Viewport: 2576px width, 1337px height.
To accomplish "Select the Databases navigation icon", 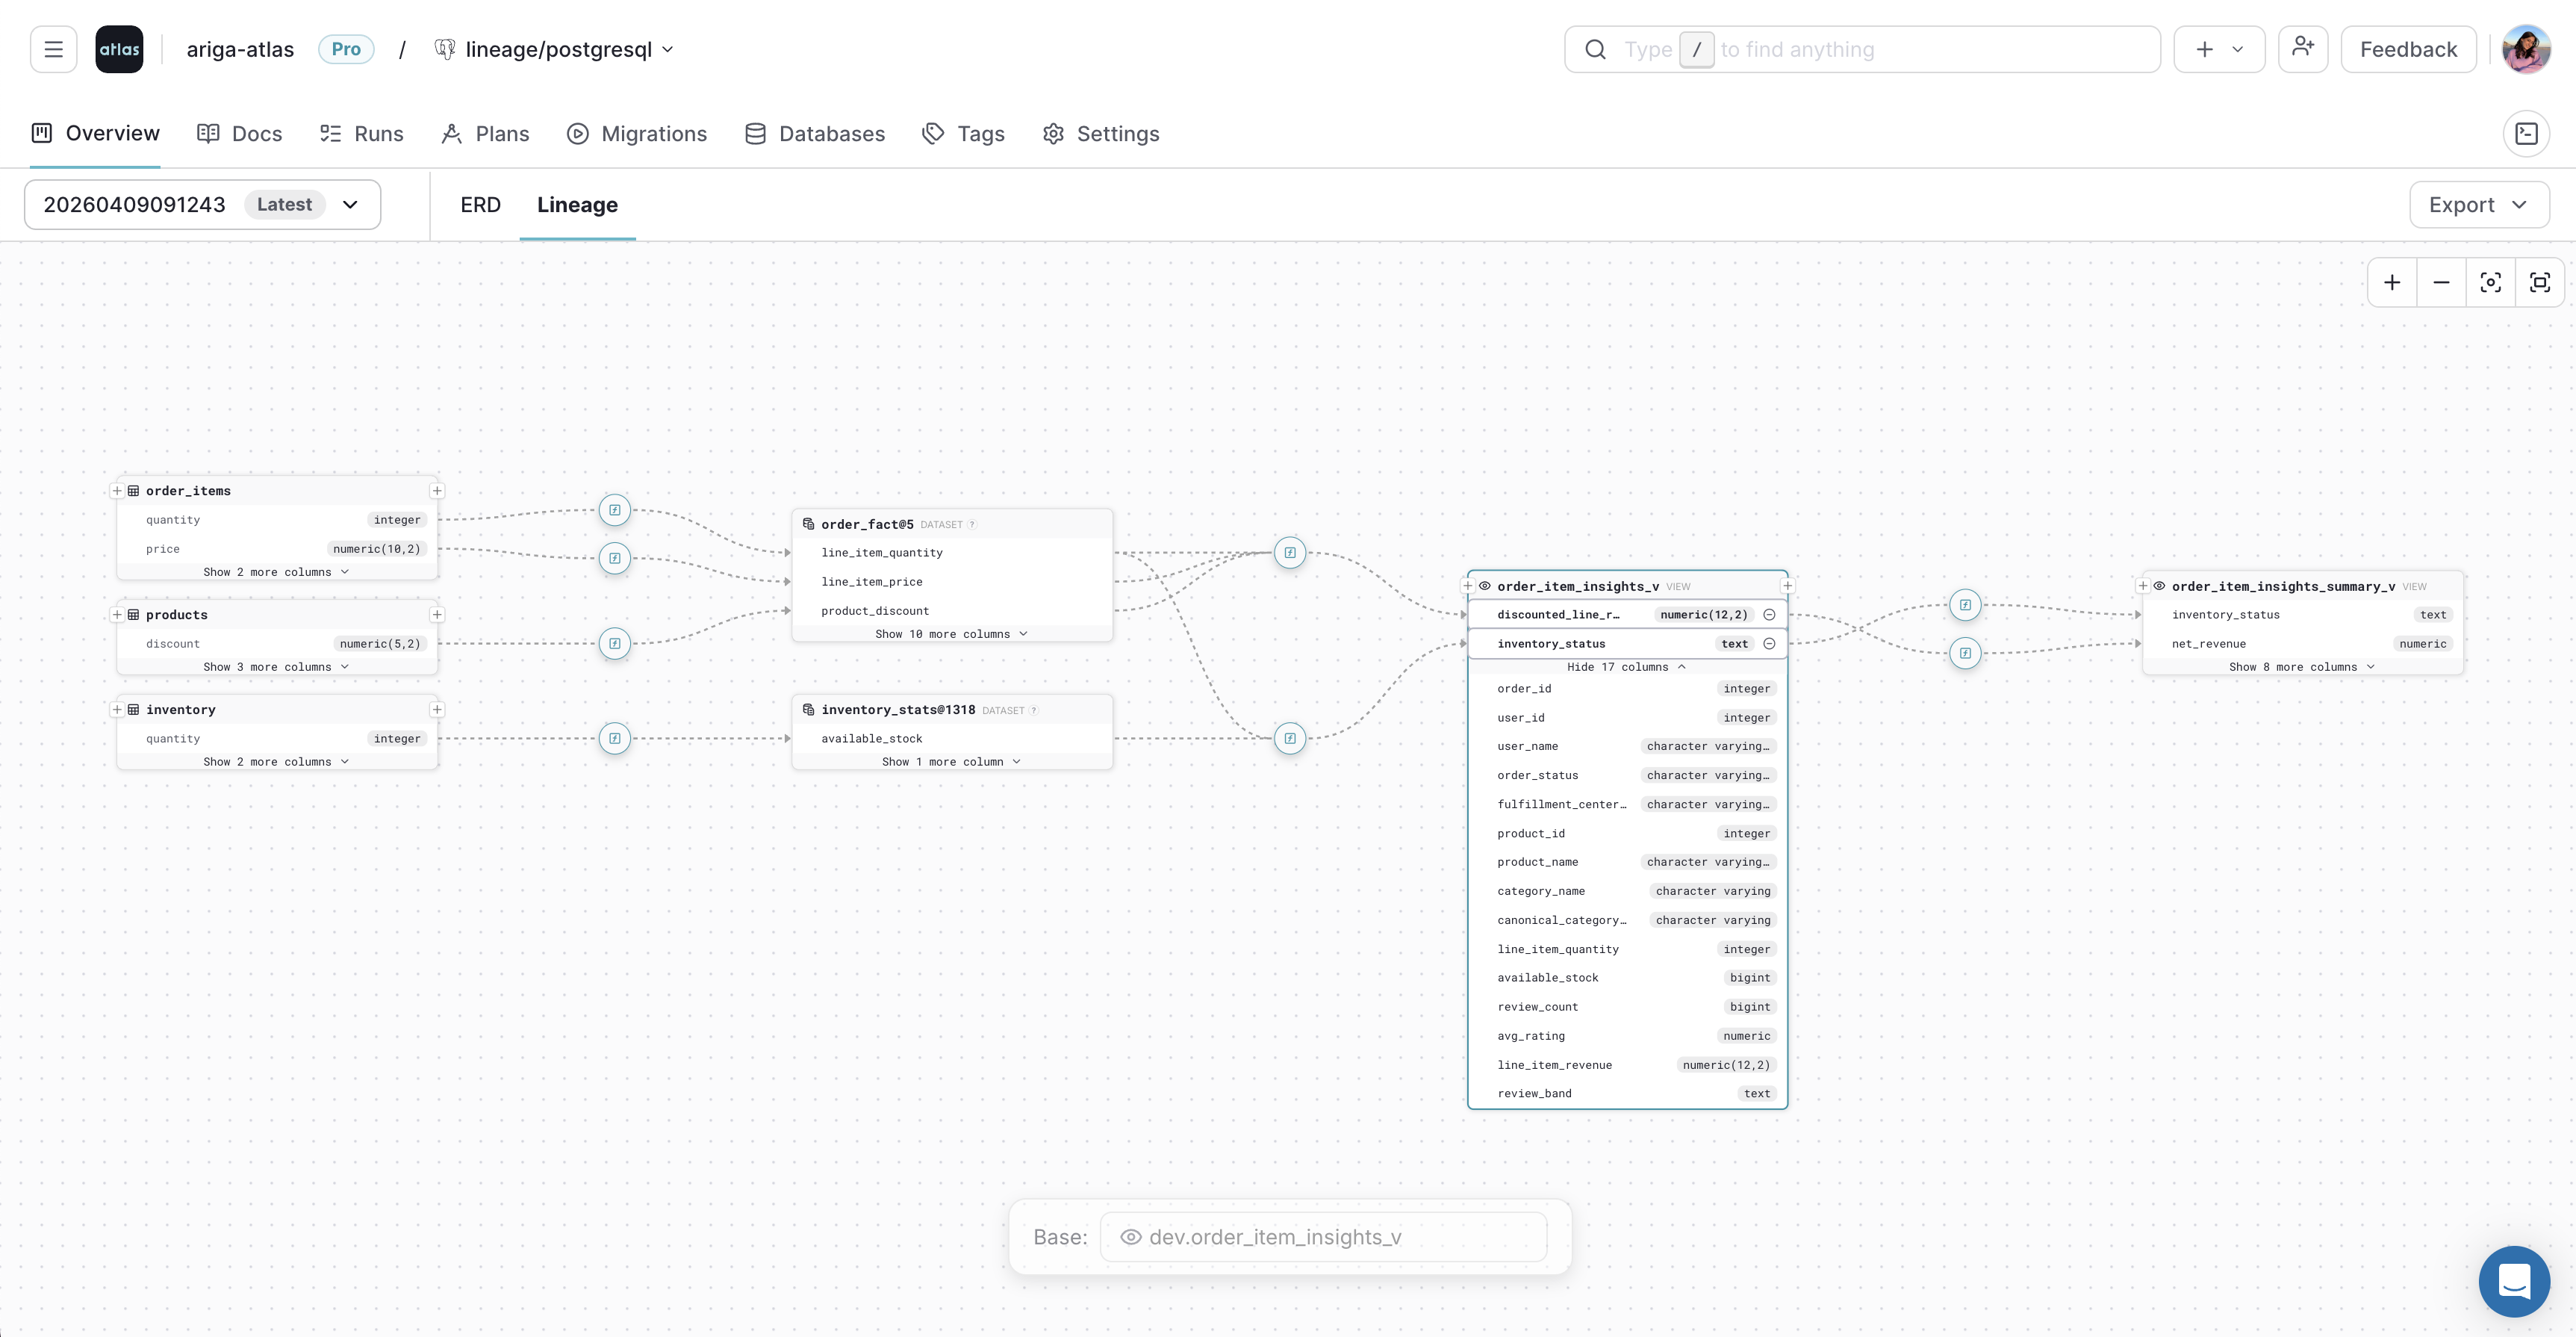I will click(x=755, y=133).
